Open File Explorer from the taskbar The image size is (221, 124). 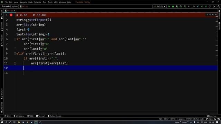19,122
